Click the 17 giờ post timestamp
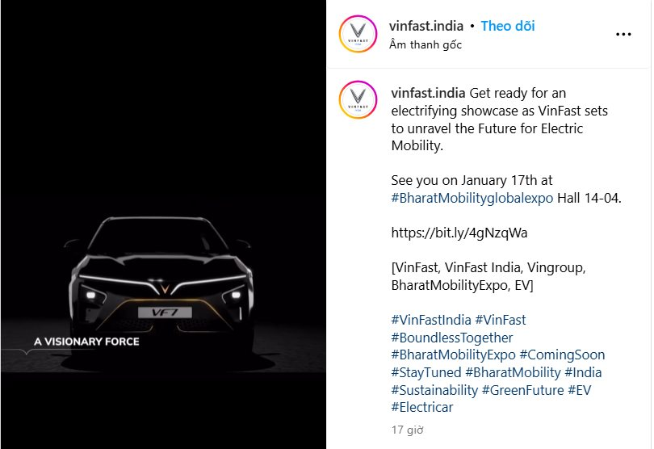The height and width of the screenshot is (449, 654). point(407,430)
